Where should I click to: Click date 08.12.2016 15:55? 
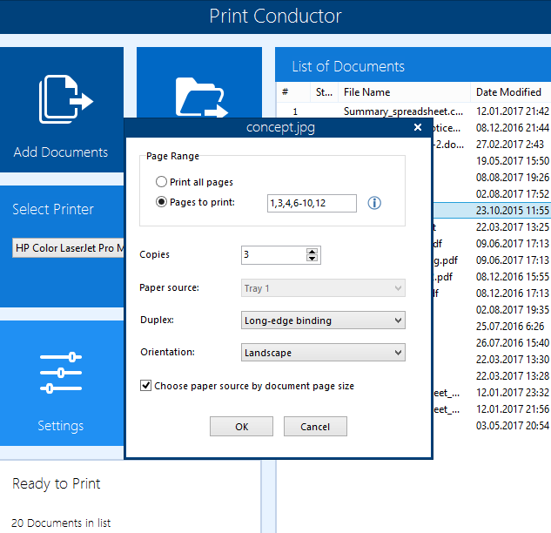[513, 276]
